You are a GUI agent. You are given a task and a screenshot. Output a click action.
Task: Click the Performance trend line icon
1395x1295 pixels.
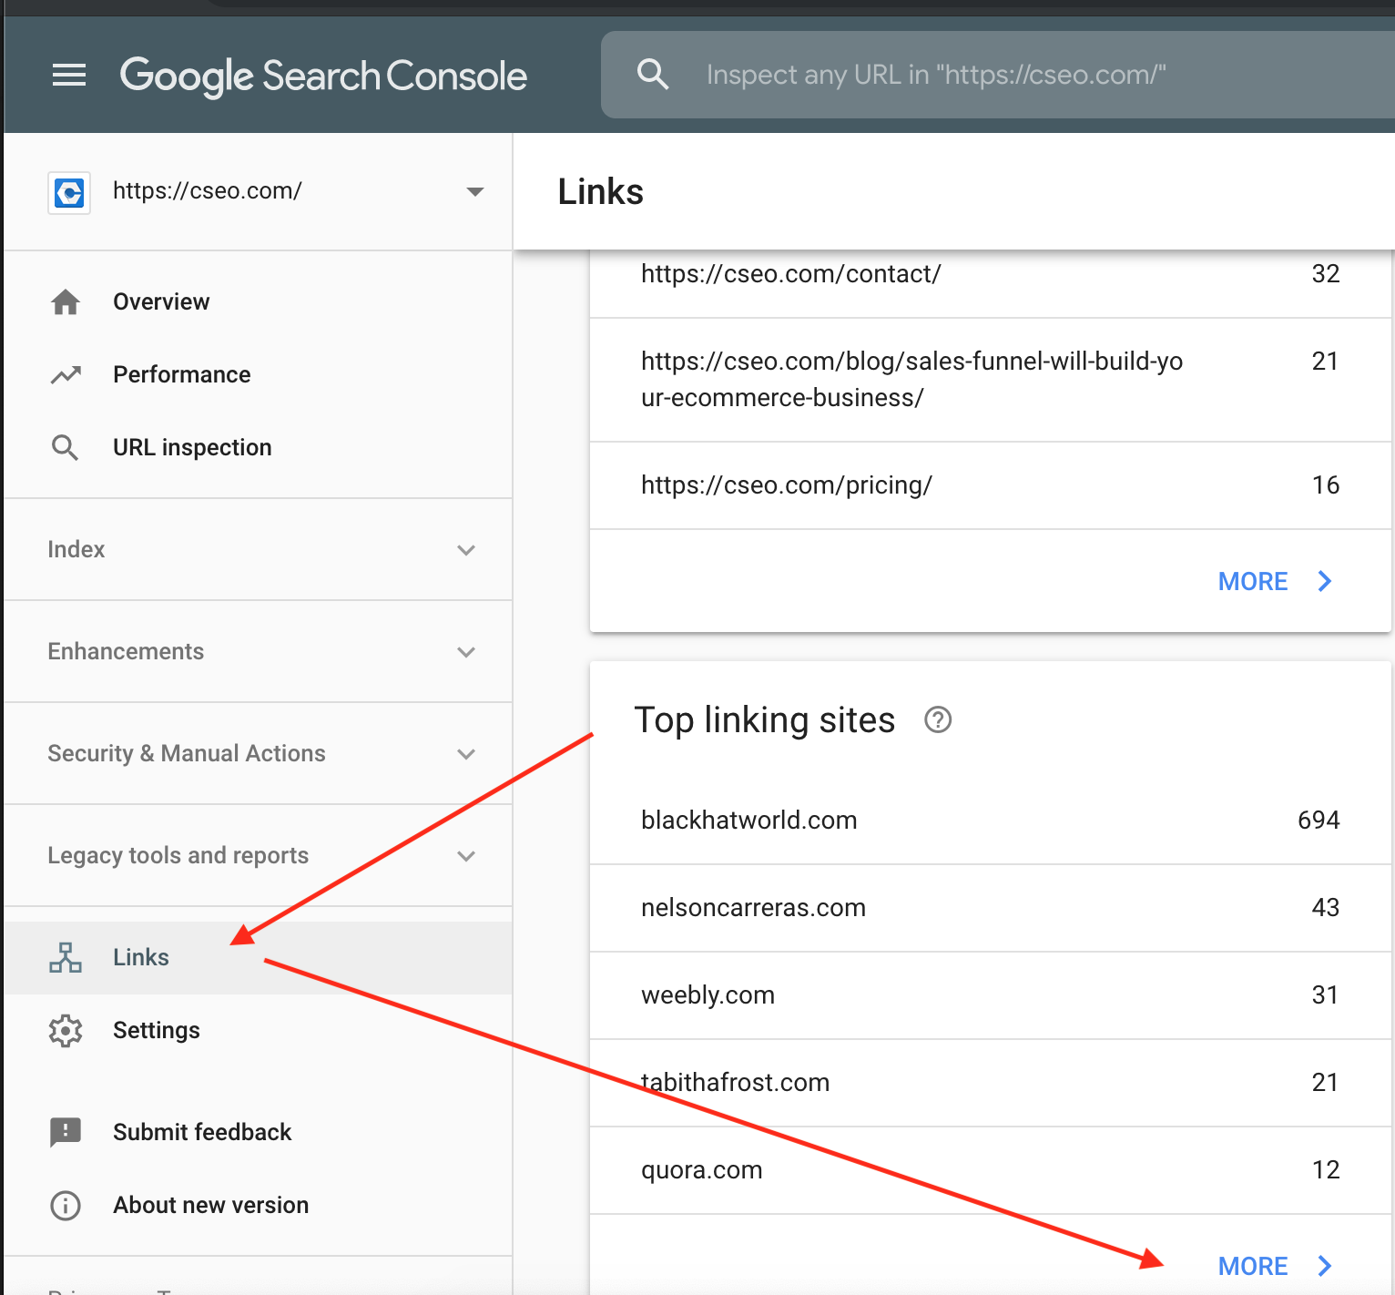coord(66,374)
